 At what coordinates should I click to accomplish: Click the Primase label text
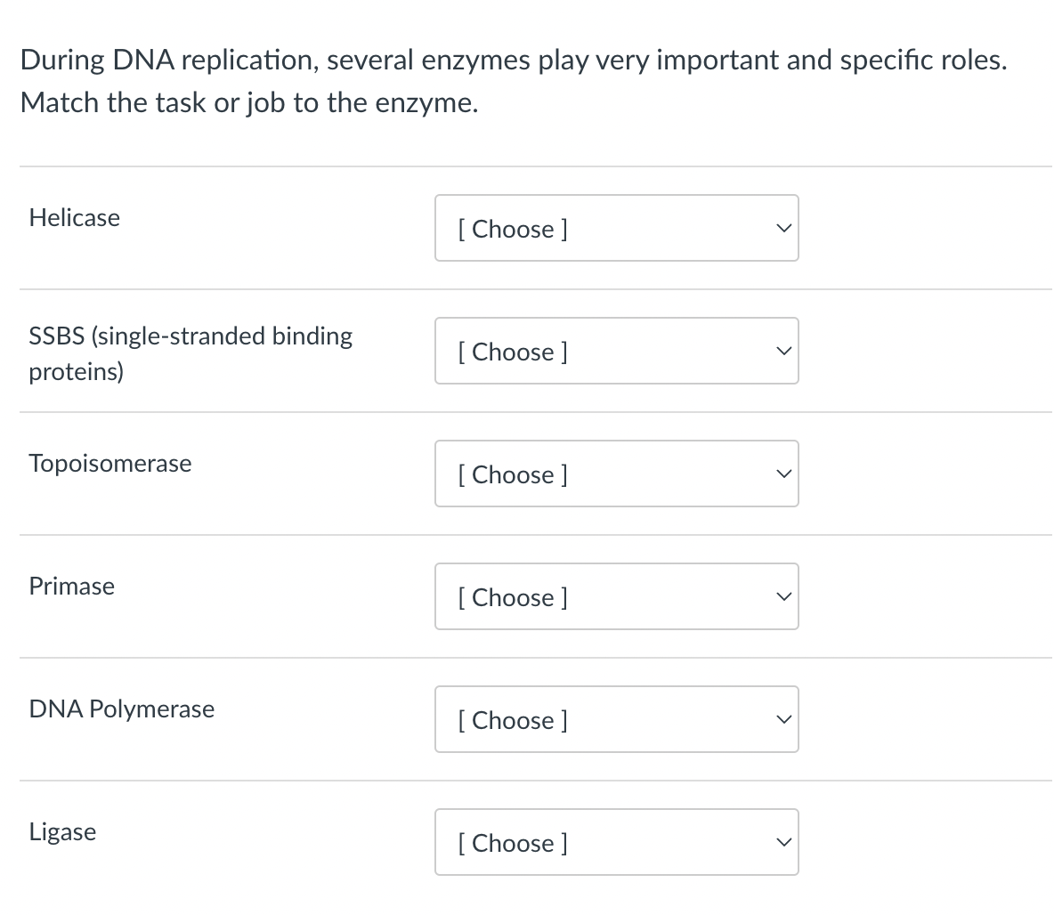point(72,586)
